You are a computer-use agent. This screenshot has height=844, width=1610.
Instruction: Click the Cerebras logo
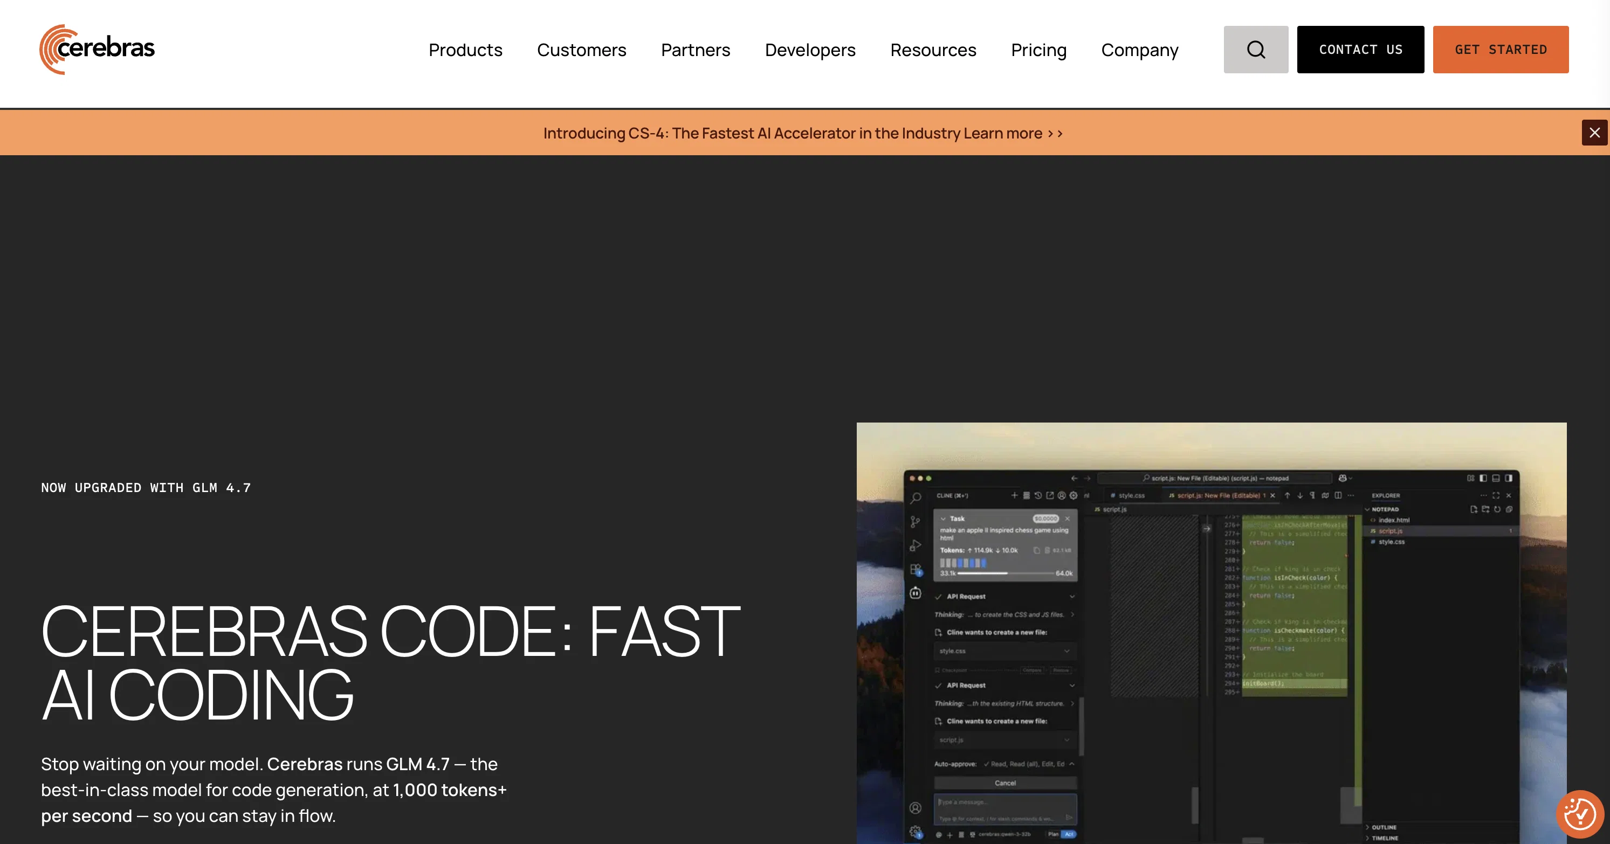(97, 50)
